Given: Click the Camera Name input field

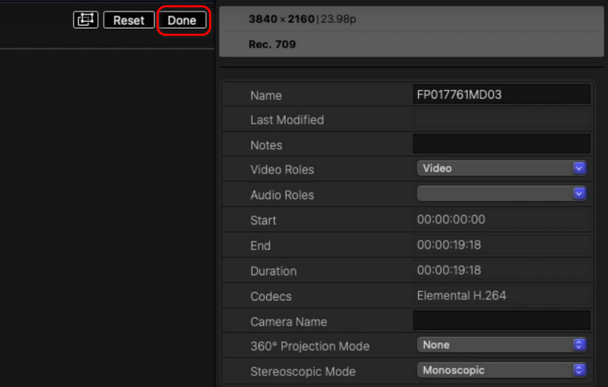Looking at the screenshot, I should [502, 320].
